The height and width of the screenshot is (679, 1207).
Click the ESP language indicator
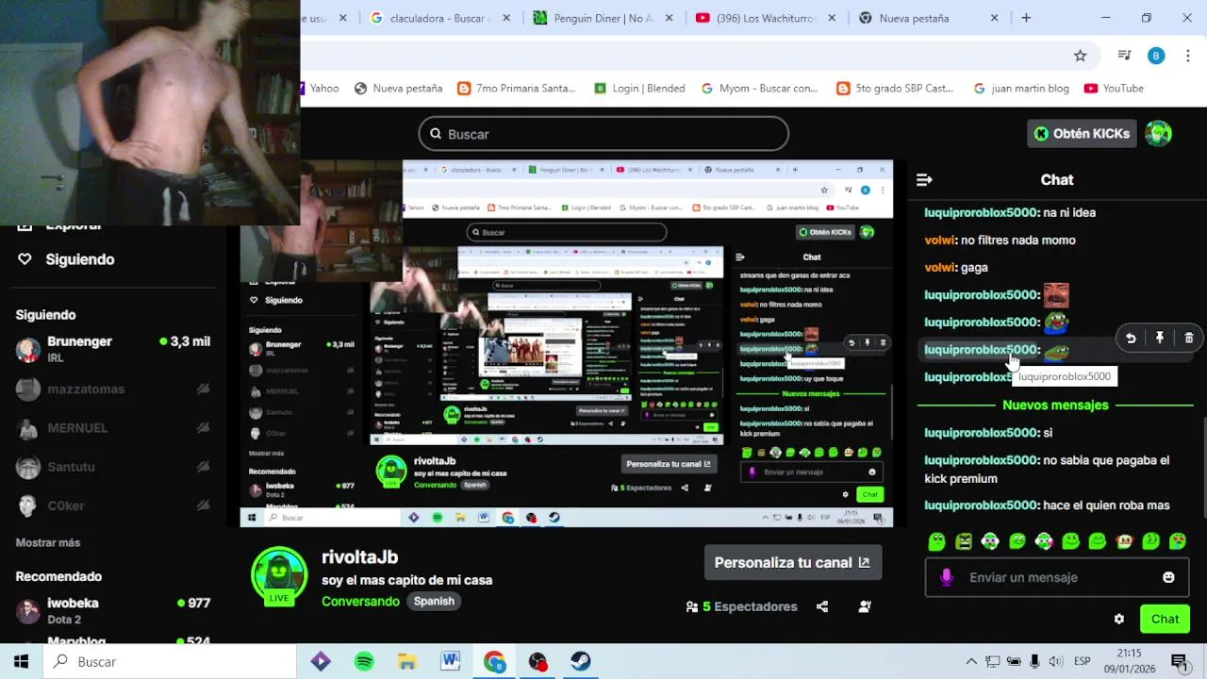[x=1083, y=661]
